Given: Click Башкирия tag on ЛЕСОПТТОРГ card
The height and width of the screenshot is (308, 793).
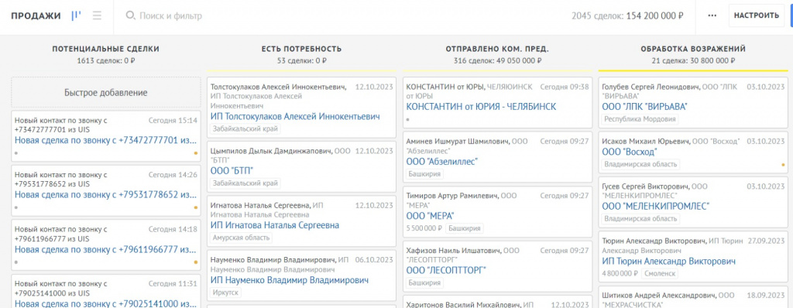Looking at the screenshot, I should (425, 283).
